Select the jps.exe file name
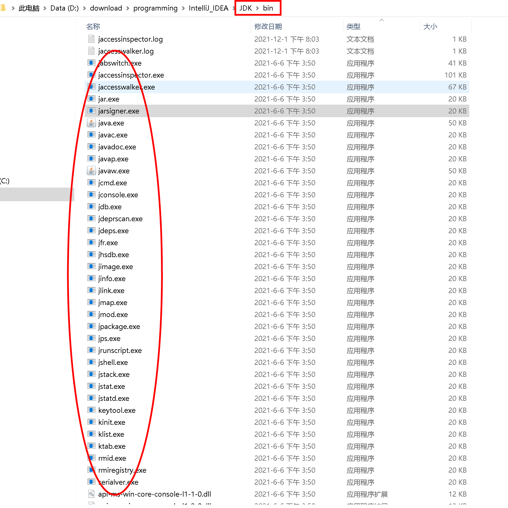508x508 pixels. 109,338
